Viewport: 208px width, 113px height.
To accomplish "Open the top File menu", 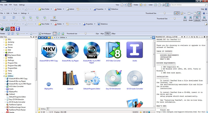I will click(x=2, y=5).
